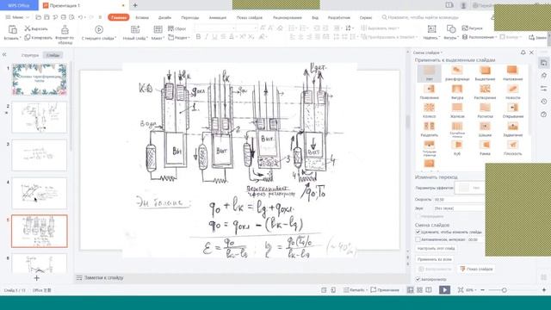This screenshot has height=310, width=551.
Task: Toggle the advance-on-click checkbox
Action: click(418, 232)
